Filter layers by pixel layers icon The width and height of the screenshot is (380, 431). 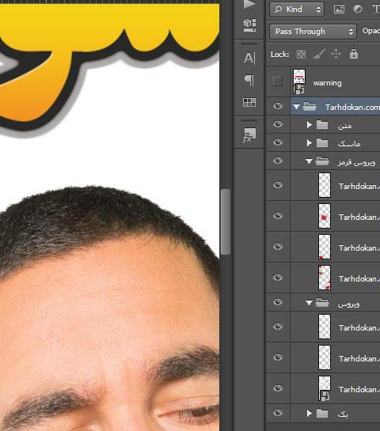[x=339, y=9]
